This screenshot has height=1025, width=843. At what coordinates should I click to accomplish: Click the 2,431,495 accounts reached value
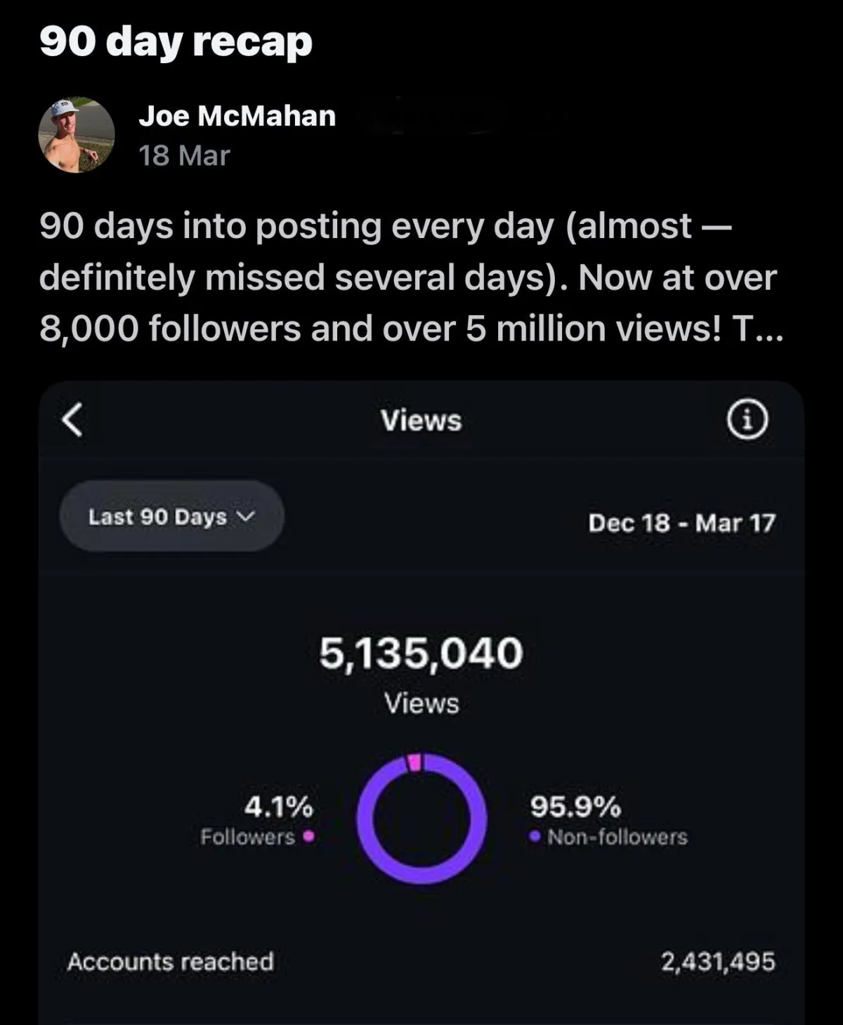[717, 961]
